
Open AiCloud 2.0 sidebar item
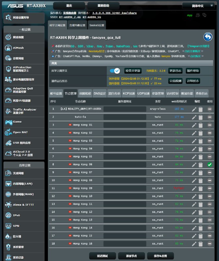pyautogui.click(x=24, y=153)
